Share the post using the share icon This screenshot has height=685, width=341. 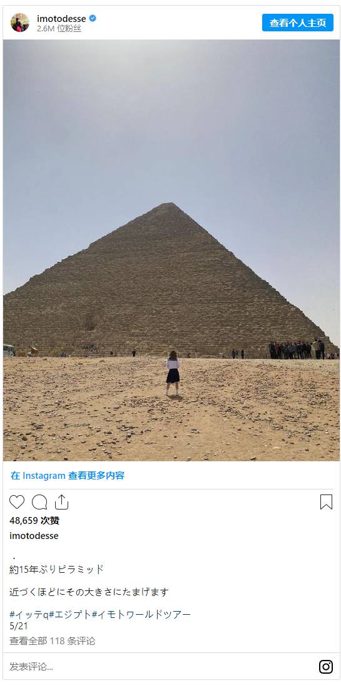point(61,502)
